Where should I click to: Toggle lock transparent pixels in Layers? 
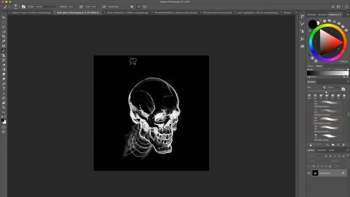click(x=314, y=166)
